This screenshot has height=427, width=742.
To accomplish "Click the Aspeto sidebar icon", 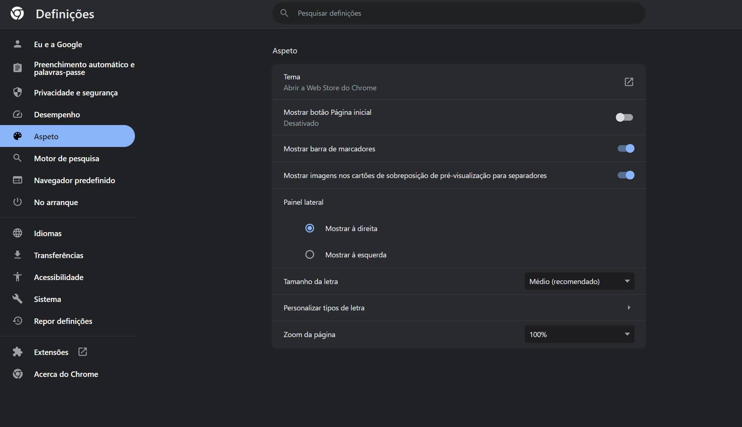I will [x=17, y=136].
